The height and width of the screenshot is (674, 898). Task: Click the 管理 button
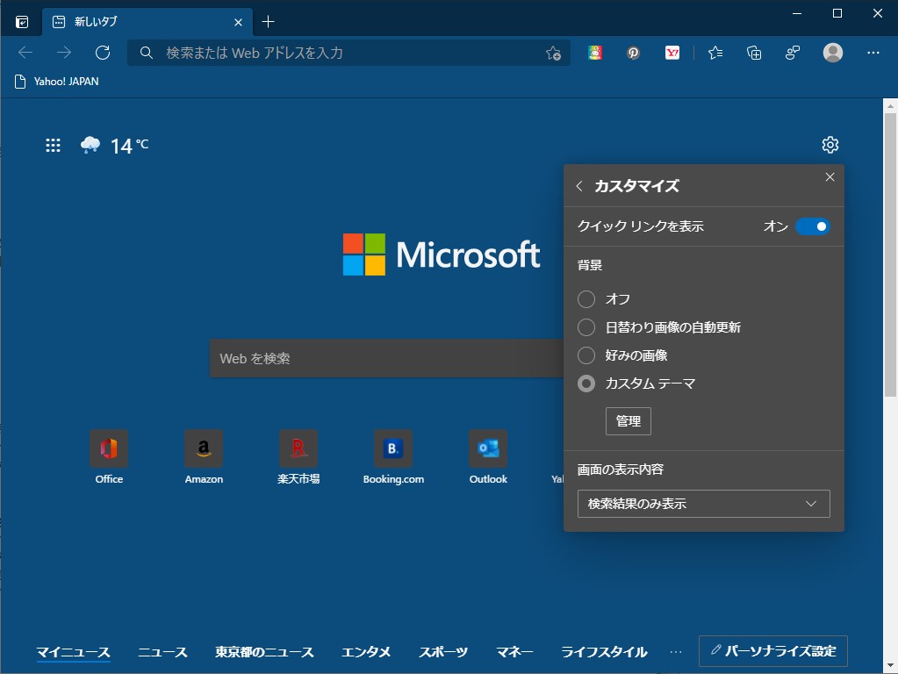click(628, 421)
